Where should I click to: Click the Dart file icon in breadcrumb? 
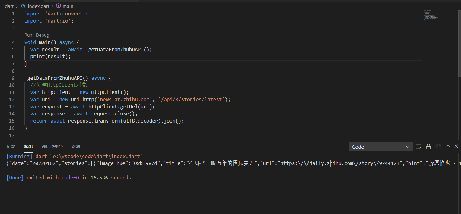pyautogui.click(x=23, y=6)
